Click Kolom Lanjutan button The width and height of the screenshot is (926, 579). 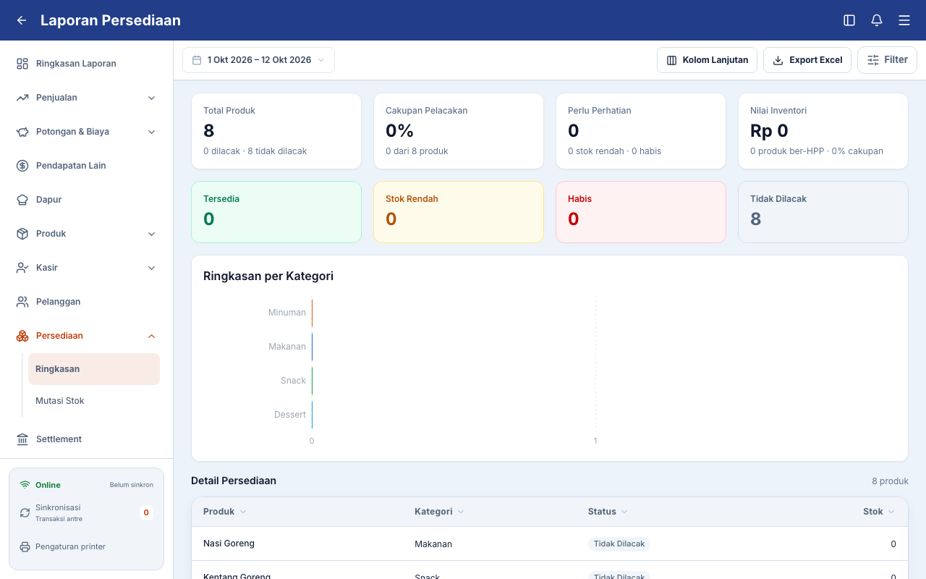[707, 60]
